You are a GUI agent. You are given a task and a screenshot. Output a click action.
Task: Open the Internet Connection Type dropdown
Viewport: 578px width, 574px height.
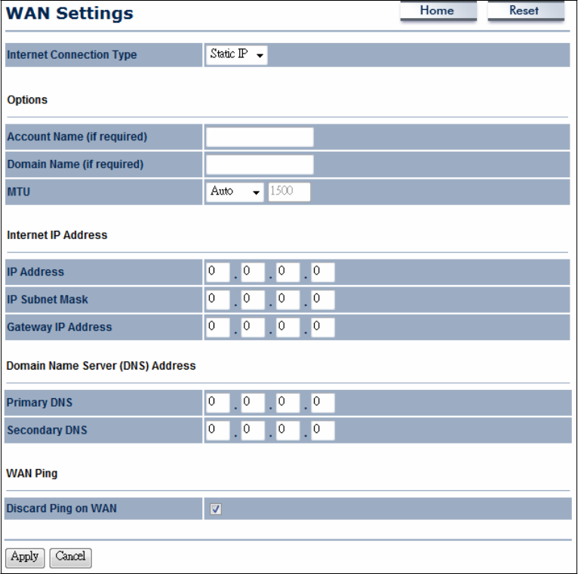[x=237, y=55]
